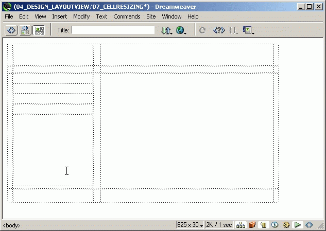Open the Modify menu
The width and height of the screenshot is (326, 231).
point(81,16)
